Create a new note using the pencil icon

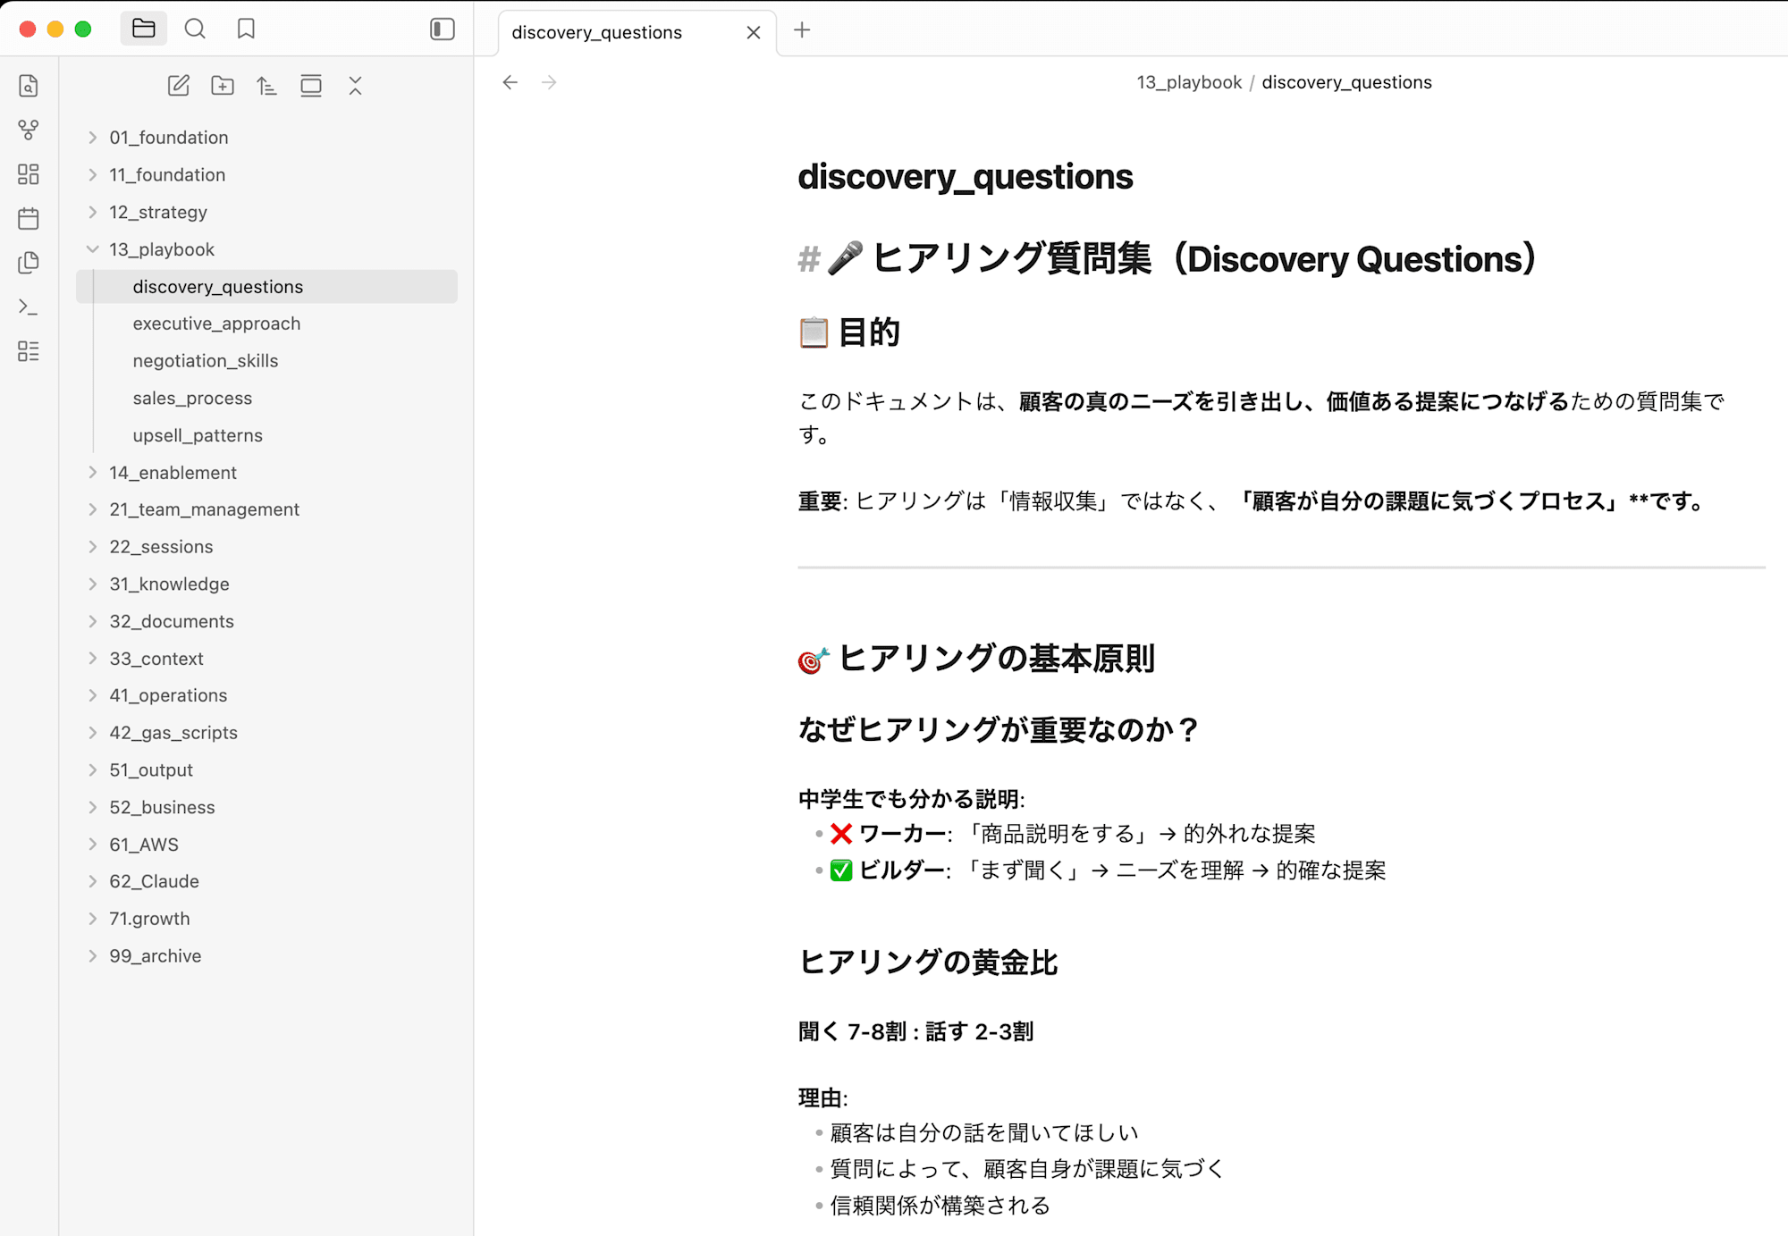(178, 86)
